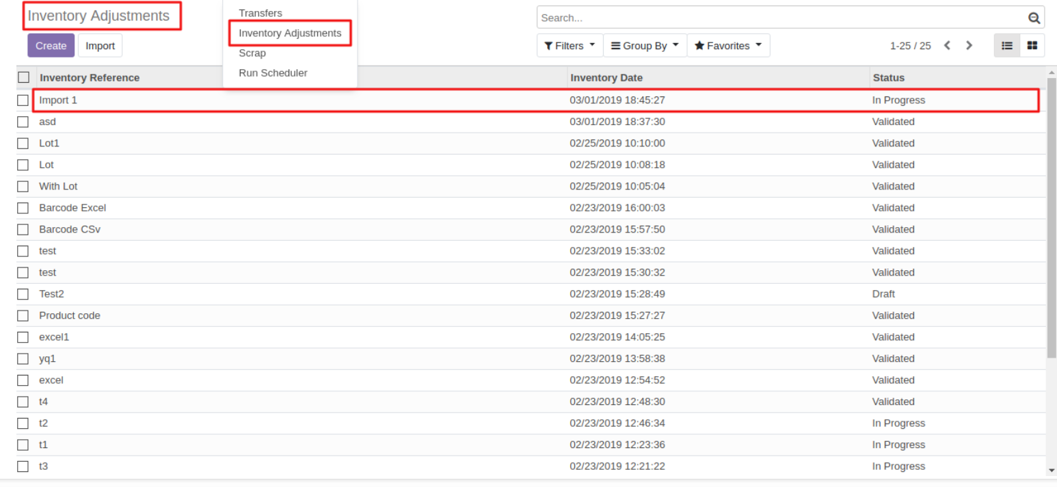Image resolution: width=1057 pixels, height=487 pixels.
Task: Tick the select-all header checkbox
Action: tap(23, 77)
